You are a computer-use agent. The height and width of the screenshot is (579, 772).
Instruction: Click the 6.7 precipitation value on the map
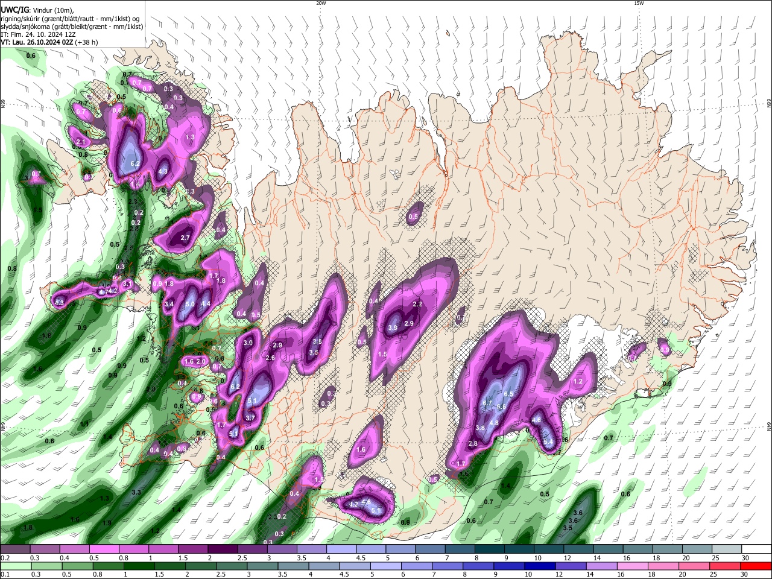pyautogui.click(x=489, y=403)
